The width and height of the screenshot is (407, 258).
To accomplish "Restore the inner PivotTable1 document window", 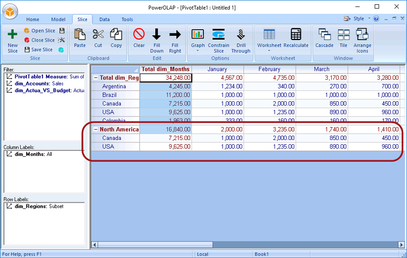I will coord(394,19).
